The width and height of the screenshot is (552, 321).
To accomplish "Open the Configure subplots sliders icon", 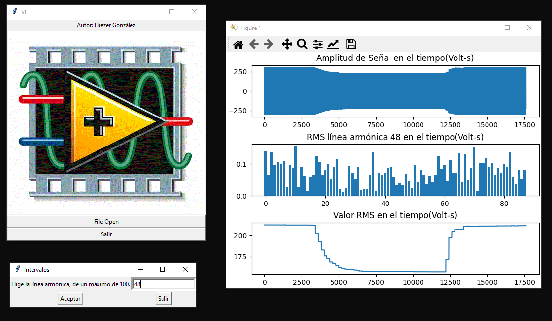I will [x=318, y=44].
